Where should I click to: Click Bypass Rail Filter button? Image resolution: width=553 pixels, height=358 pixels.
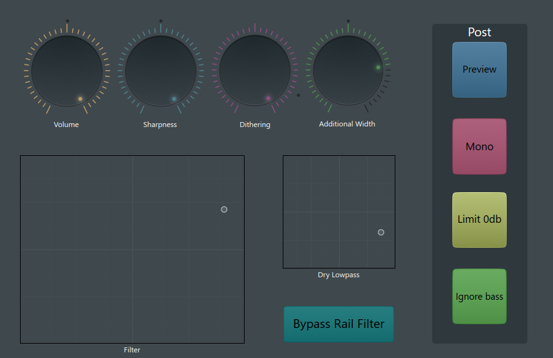click(x=338, y=324)
